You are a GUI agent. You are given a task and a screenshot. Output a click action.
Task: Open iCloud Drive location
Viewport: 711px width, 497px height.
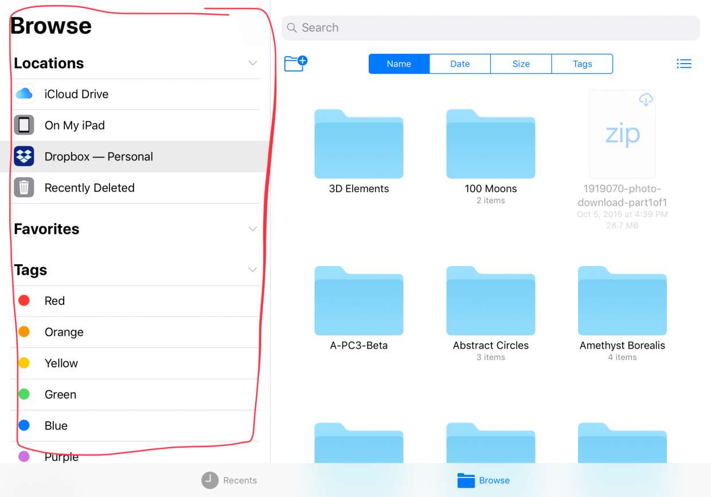tap(76, 94)
